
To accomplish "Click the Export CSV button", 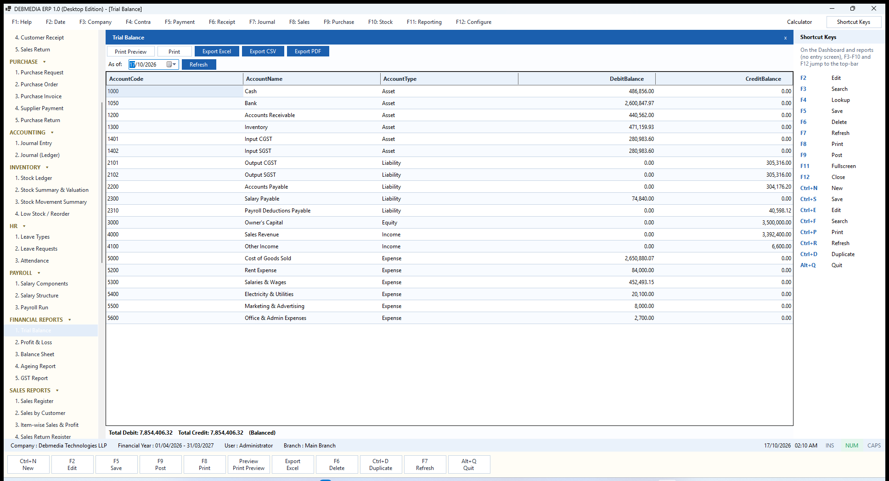I will pyautogui.click(x=263, y=51).
